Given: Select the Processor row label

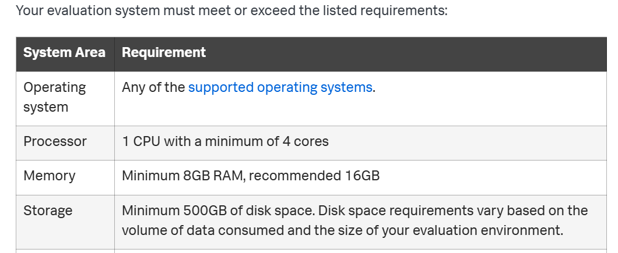Looking at the screenshot, I should coord(55,141).
